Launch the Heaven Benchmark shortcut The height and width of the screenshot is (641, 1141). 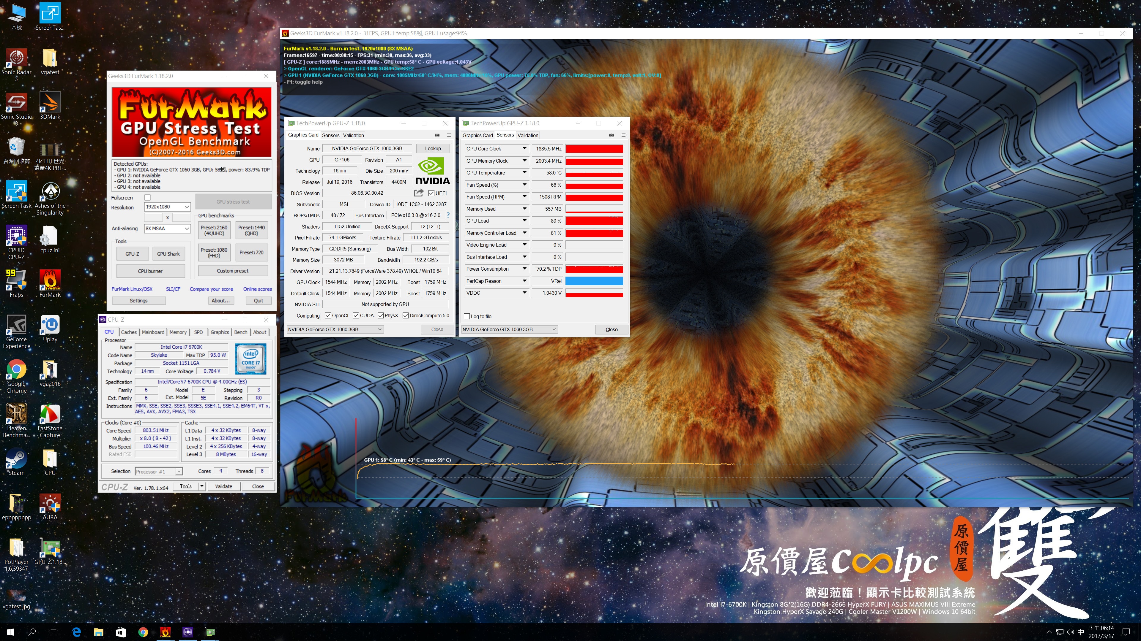[16, 421]
